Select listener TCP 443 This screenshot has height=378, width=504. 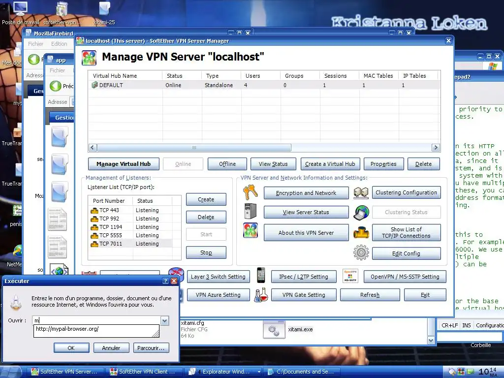coord(130,210)
